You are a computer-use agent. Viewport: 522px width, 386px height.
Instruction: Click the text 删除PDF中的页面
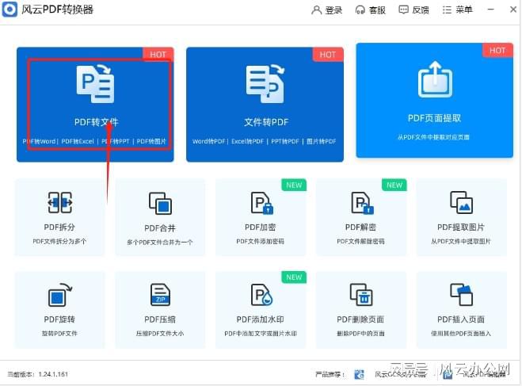[x=360, y=334]
